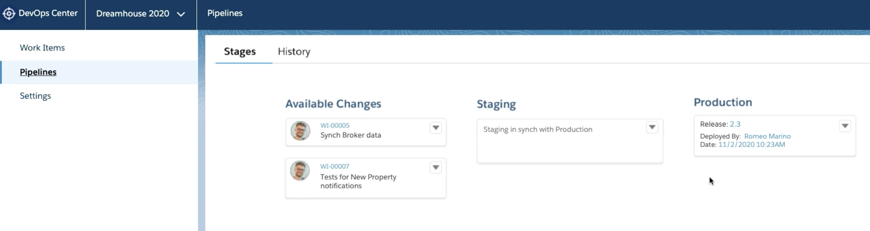
Task: Click the avatar on WI-00005 card
Action: tap(300, 131)
